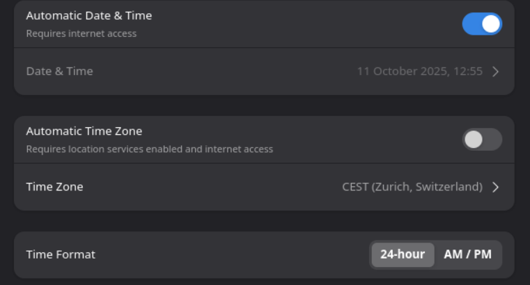Select the 24-hour time format
The width and height of the screenshot is (530, 285).
tap(403, 254)
